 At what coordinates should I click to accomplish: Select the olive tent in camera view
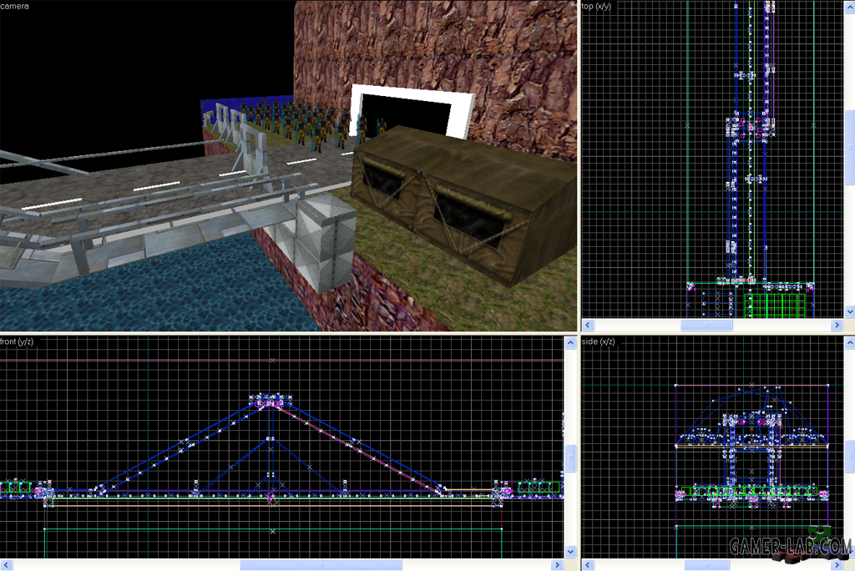[x=463, y=202]
